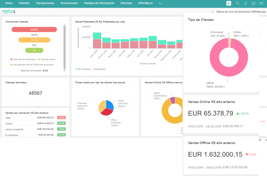267x181 pixels.
Task: Toggle the Fidelizado legend series
Action: click(x=100, y=69)
